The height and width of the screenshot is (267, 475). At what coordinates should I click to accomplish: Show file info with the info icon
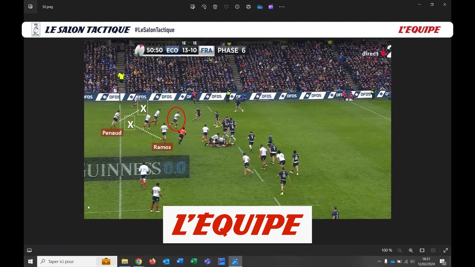coord(237,7)
